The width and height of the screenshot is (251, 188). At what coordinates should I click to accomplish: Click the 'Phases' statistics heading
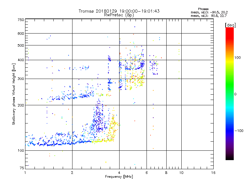[203, 9]
